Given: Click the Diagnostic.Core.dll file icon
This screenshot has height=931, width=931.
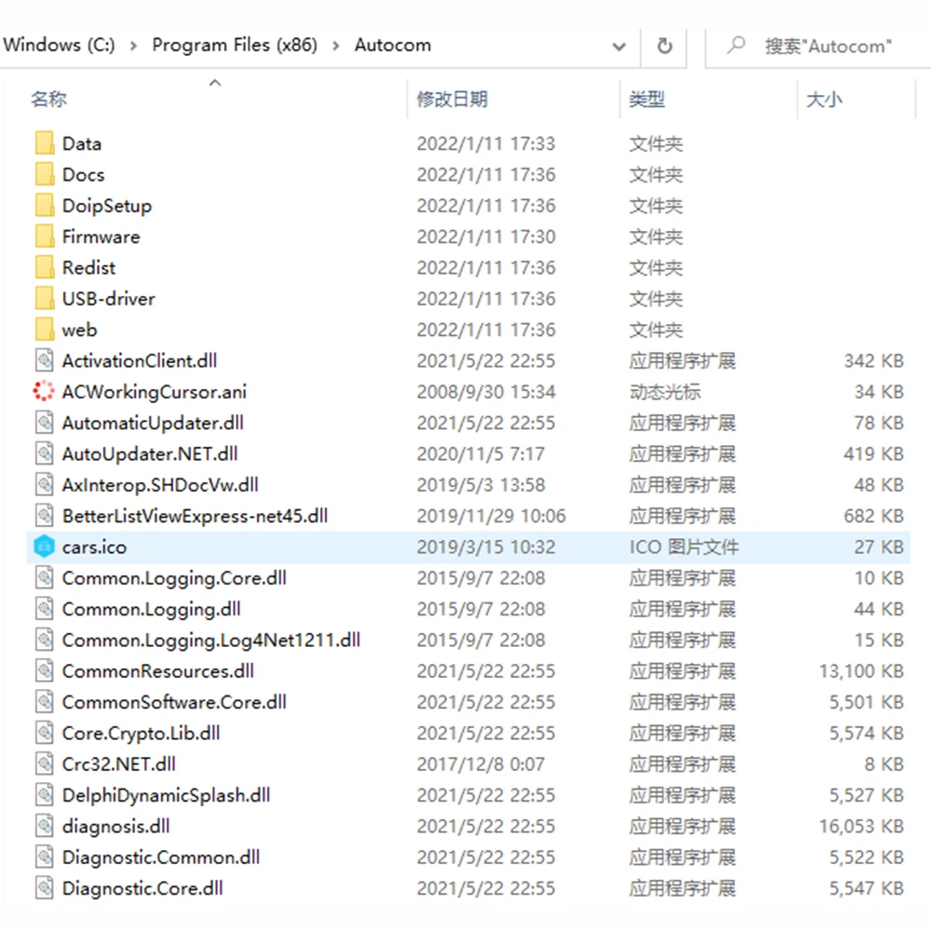Looking at the screenshot, I should coord(45,887).
